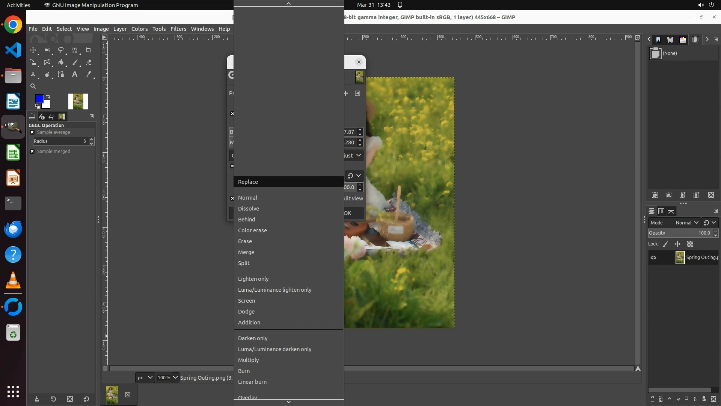Select the Free Select lasso tool
721x406 pixels.
[x=60, y=50]
